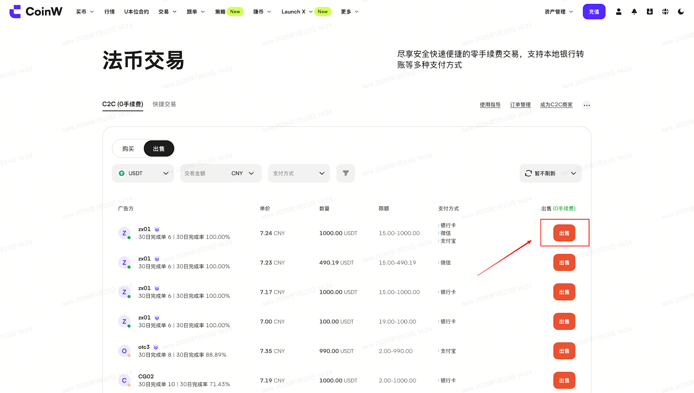Open the language globe icon
This screenshot has height=393, width=694.
coord(665,12)
